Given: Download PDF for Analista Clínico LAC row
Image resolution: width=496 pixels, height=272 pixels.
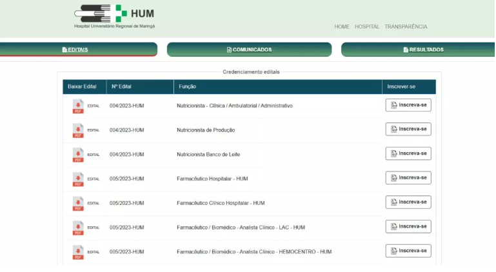Looking at the screenshot, I should point(78,228).
